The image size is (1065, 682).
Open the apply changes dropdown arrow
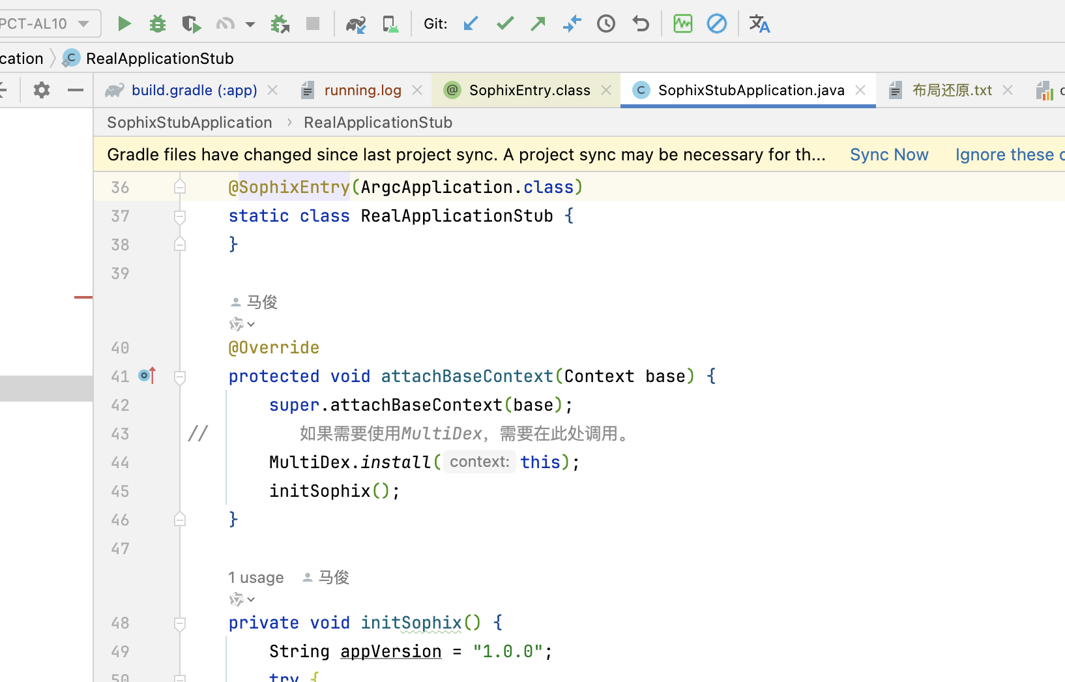click(250, 24)
